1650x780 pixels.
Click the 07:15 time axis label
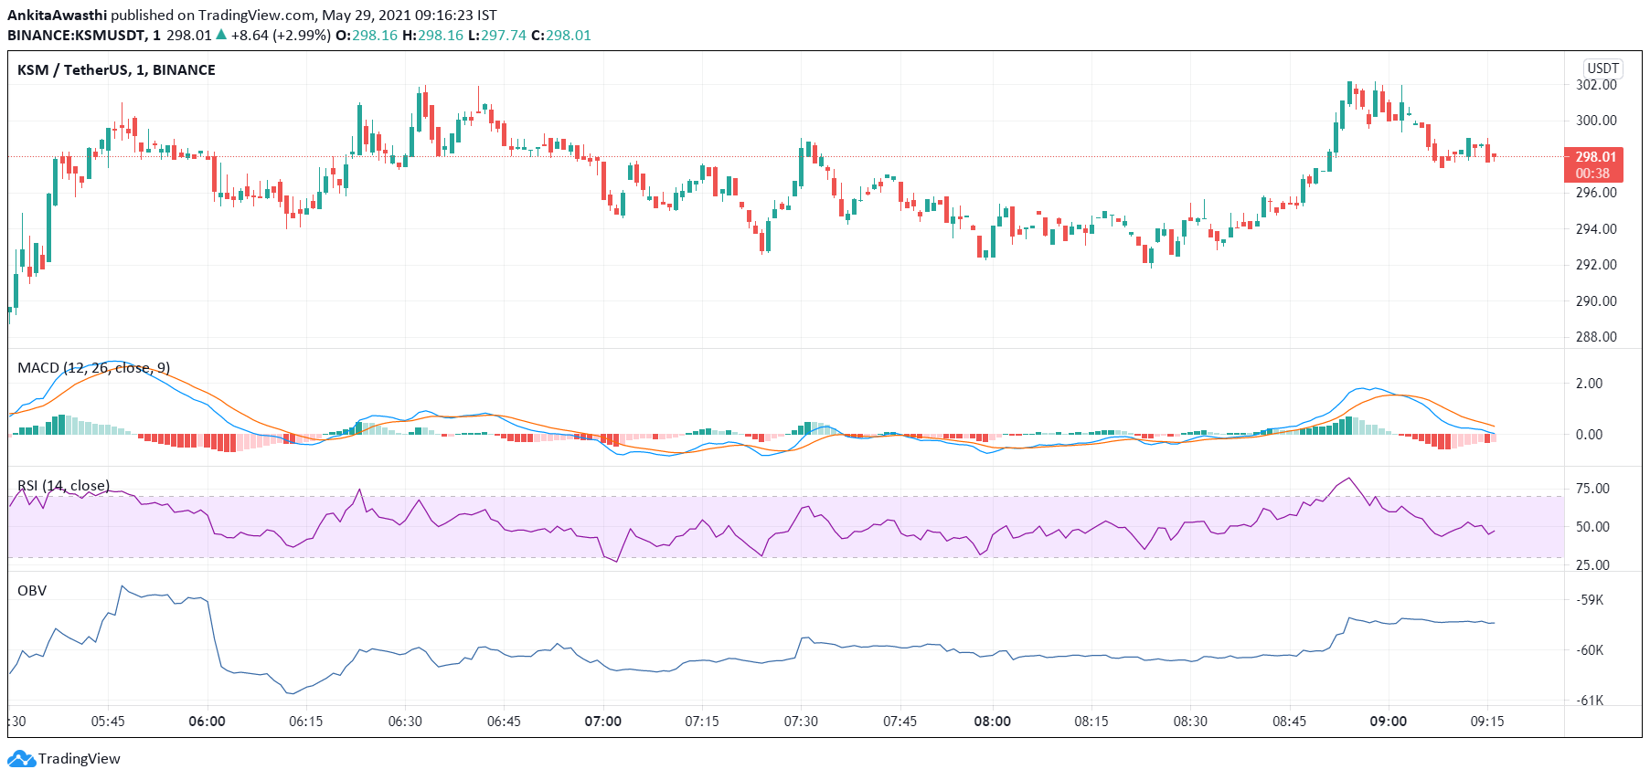702,722
